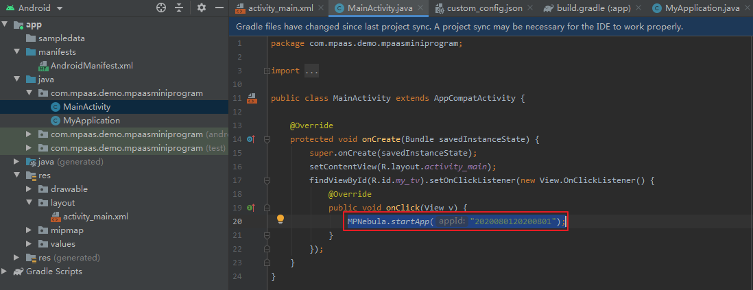Viewport: 753px width, 290px height.
Task: Open AndroidManifest.xml in the tree
Action: click(92, 66)
